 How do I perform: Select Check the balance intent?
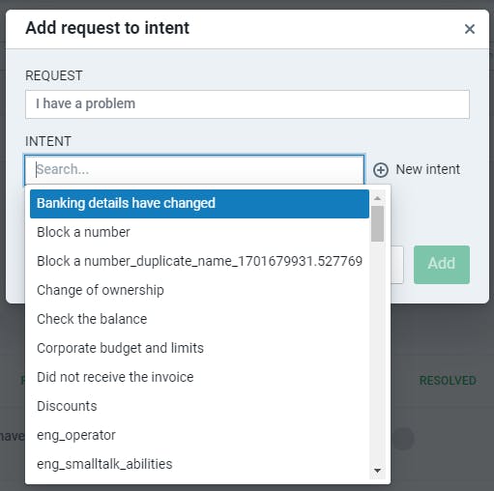199,319
